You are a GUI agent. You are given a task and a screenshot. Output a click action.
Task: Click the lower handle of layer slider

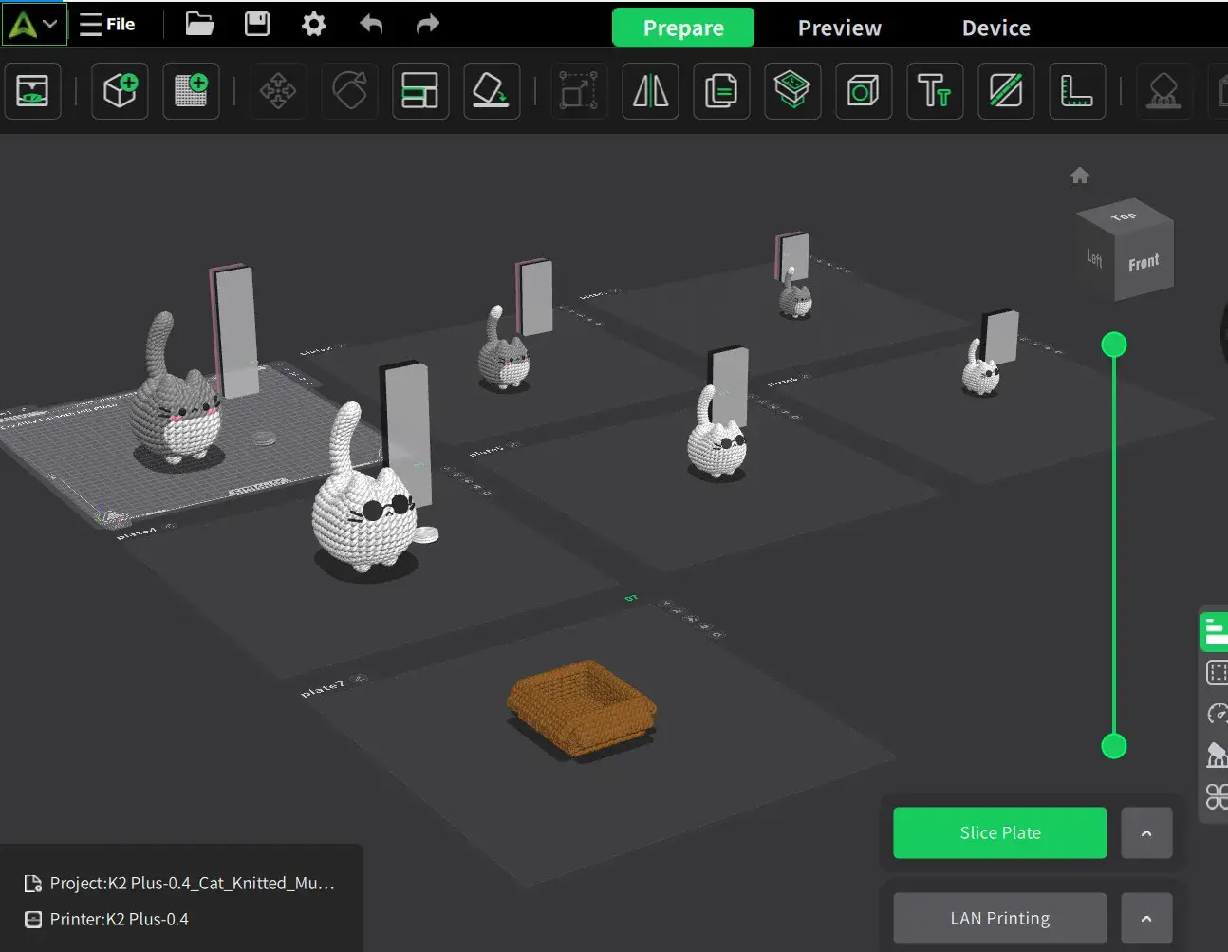[x=1114, y=746]
